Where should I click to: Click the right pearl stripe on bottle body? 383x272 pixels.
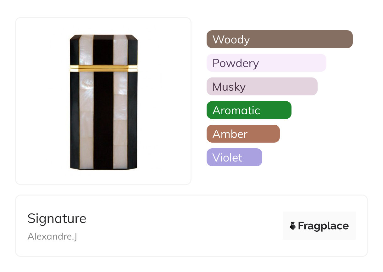tap(120, 120)
